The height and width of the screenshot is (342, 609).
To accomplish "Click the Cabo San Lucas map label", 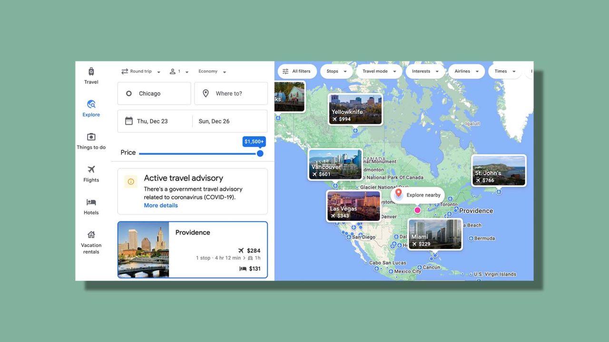I will coord(388,263).
